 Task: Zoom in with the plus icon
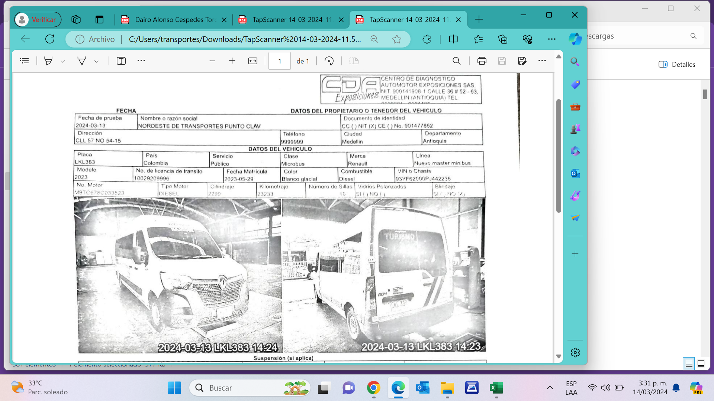click(232, 61)
